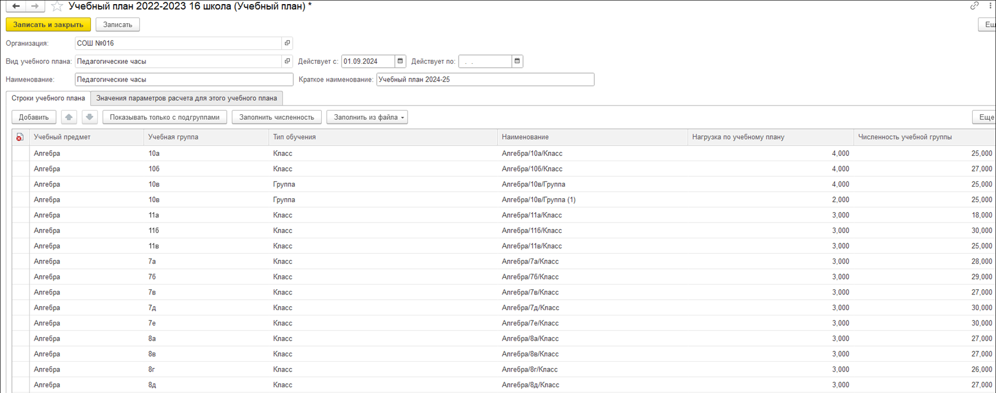Viewport: 996px width, 393px height.
Task: Click the Заполнить численность button
Action: coord(277,117)
